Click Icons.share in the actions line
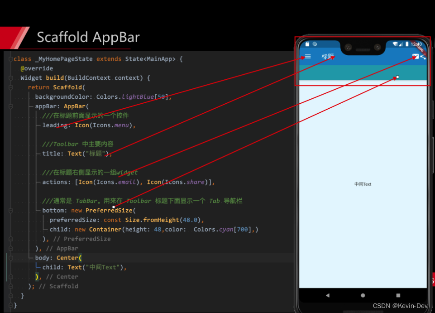The width and height of the screenshot is (435, 313). [185, 182]
